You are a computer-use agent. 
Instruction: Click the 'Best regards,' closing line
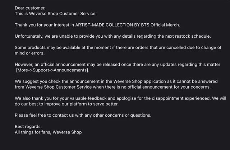pos(28,127)
